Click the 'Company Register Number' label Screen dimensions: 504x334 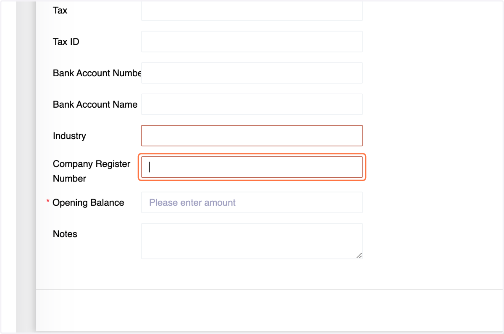92,171
